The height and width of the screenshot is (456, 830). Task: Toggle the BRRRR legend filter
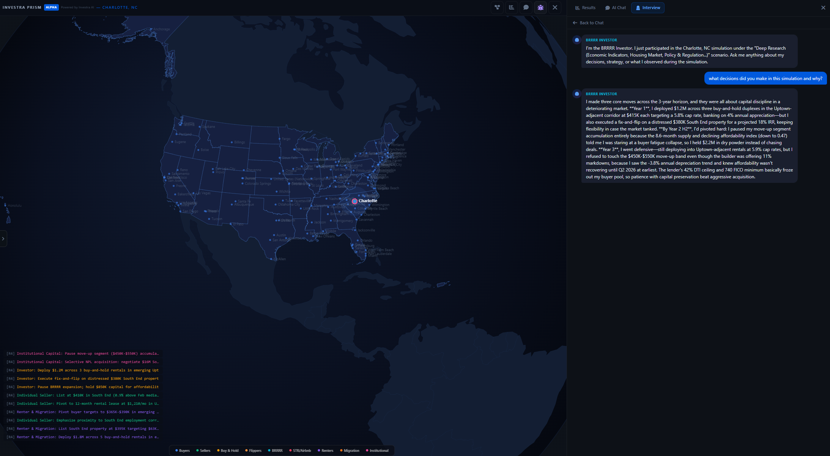pos(275,451)
